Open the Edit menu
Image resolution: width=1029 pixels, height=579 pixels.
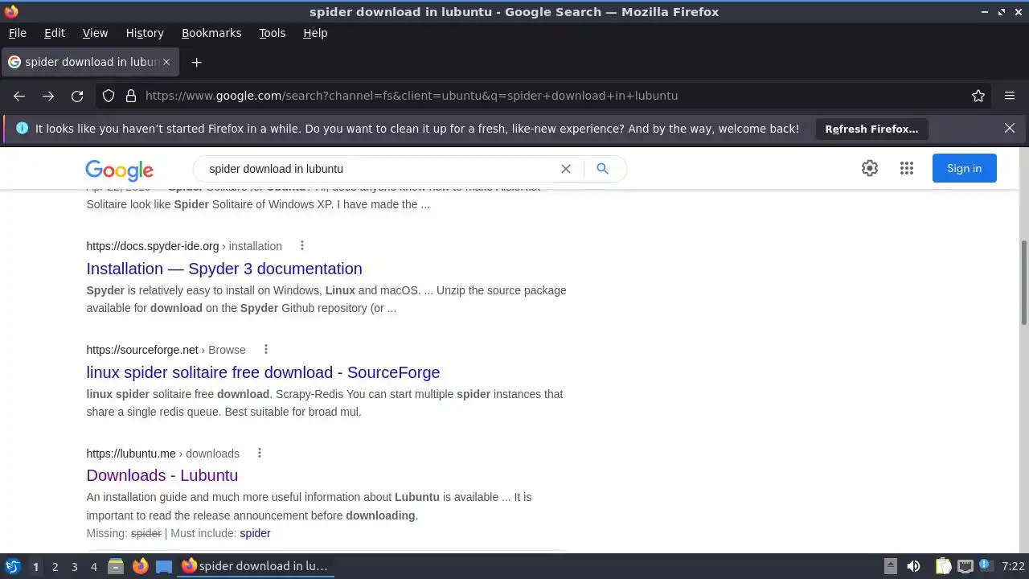pyautogui.click(x=55, y=33)
